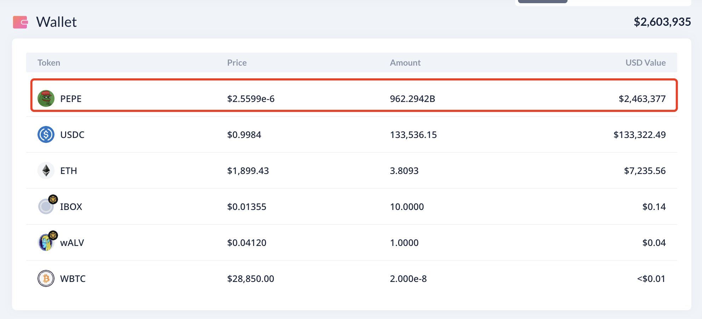Click the PEPE frog token icon
This screenshot has height=319, width=702.
[46, 98]
